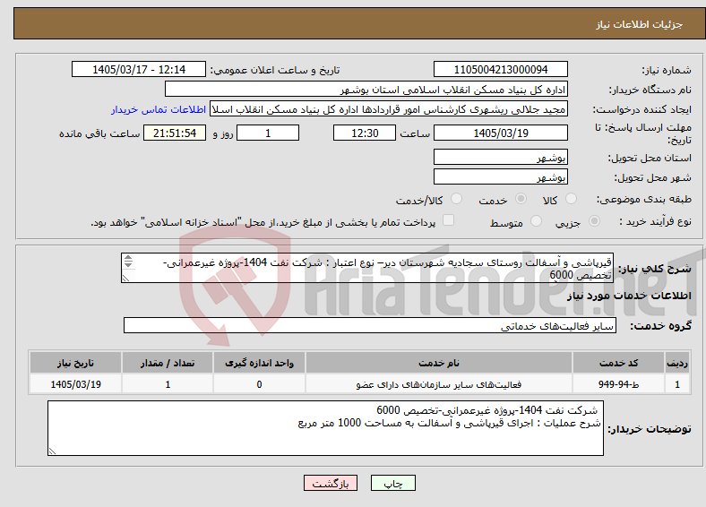
Task: Select the کالا/خدمت radio button
Action: [x=456, y=199]
